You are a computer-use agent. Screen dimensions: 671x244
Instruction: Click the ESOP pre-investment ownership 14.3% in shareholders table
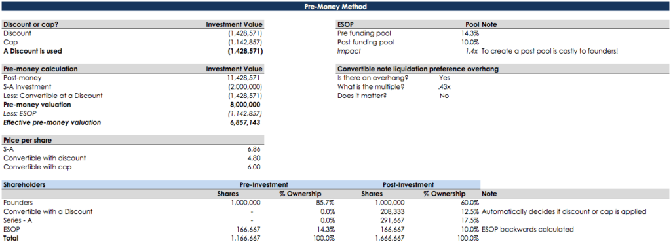click(326, 230)
